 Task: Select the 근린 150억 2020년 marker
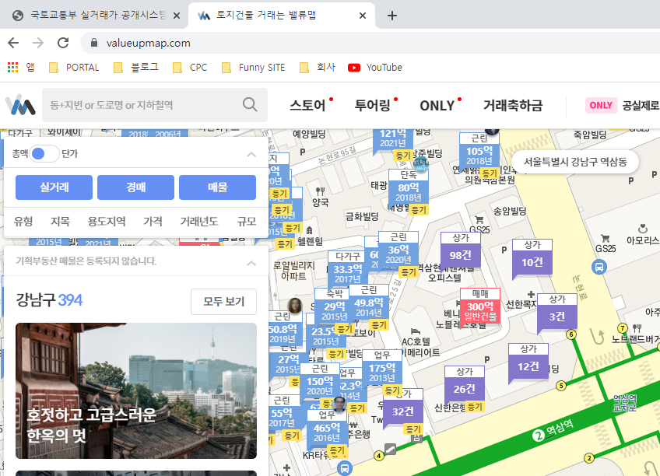tap(319, 381)
